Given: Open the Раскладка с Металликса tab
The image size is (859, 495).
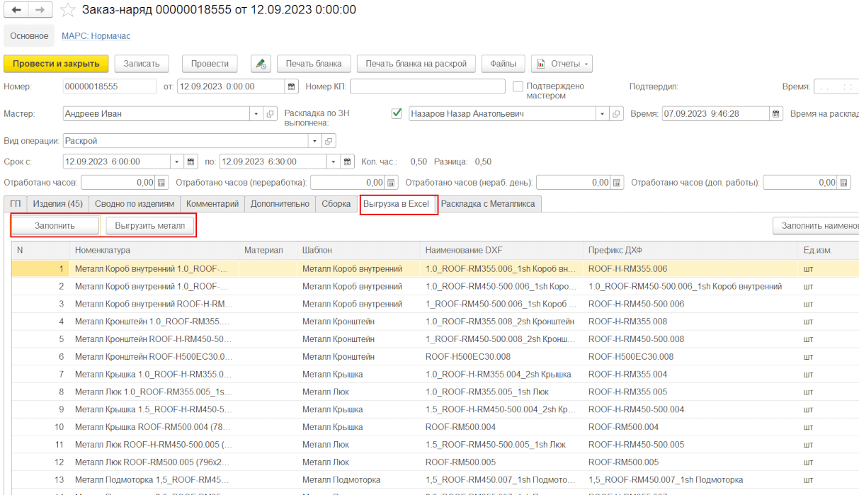Looking at the screenshot, I should (x=489, y=204).
